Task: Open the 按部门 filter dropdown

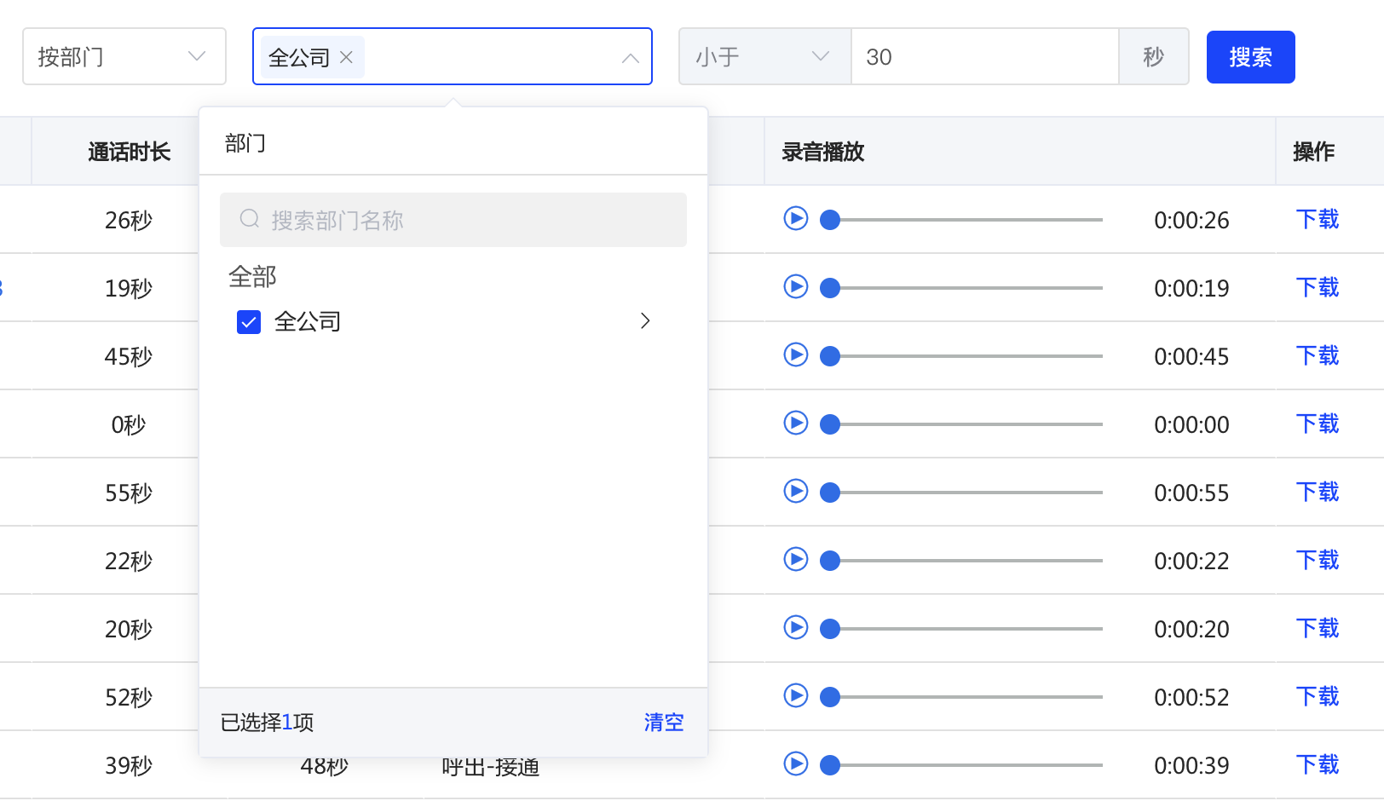Action: tap(124, 56)
